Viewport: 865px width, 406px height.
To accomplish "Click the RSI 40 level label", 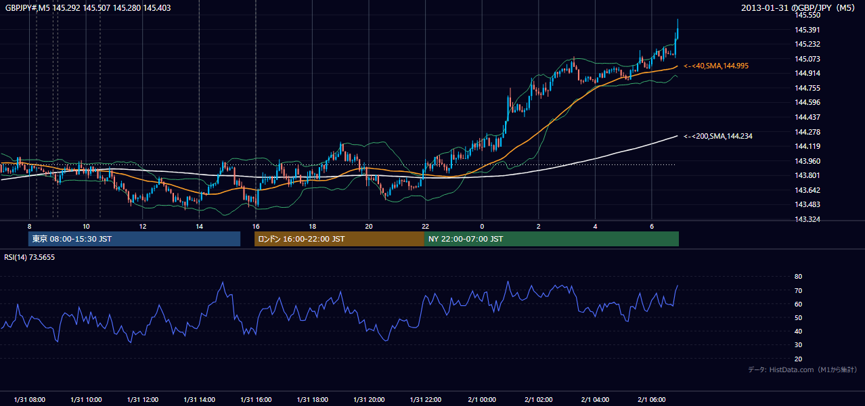I will pyautogui.click(x=799, y=331).
